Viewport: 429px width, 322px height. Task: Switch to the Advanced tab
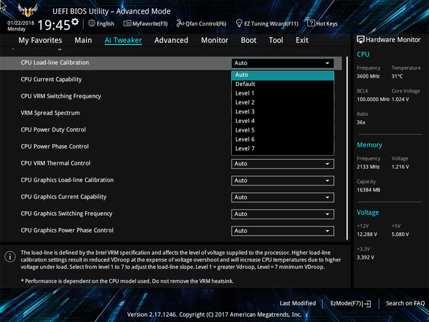pos(171,40)
